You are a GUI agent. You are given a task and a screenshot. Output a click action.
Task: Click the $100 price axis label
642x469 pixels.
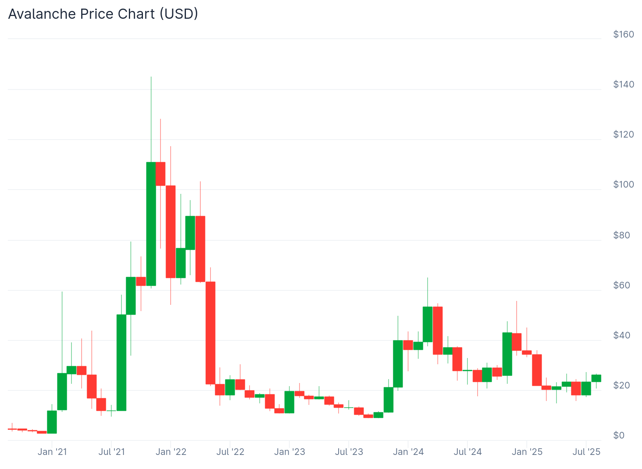pos(624,185)
